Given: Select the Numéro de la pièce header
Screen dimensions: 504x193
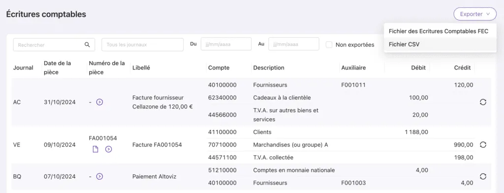Looking at the screenshot, I should (x=107, y=68).
